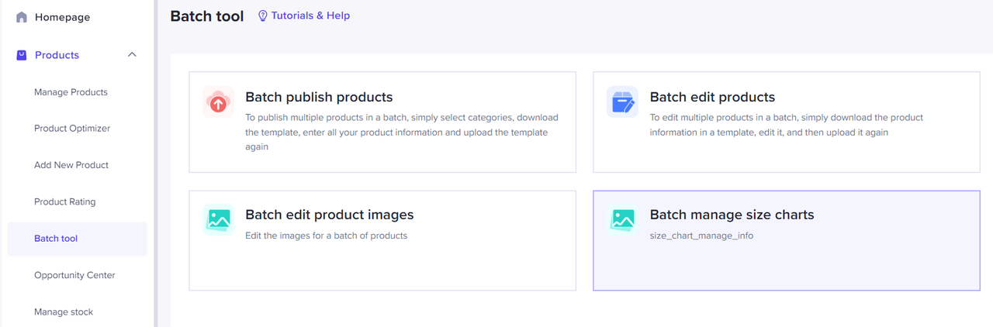Click the Homepage house icon
The height and width of the screenshot is (327, 993).
click(x=22, y=17)
